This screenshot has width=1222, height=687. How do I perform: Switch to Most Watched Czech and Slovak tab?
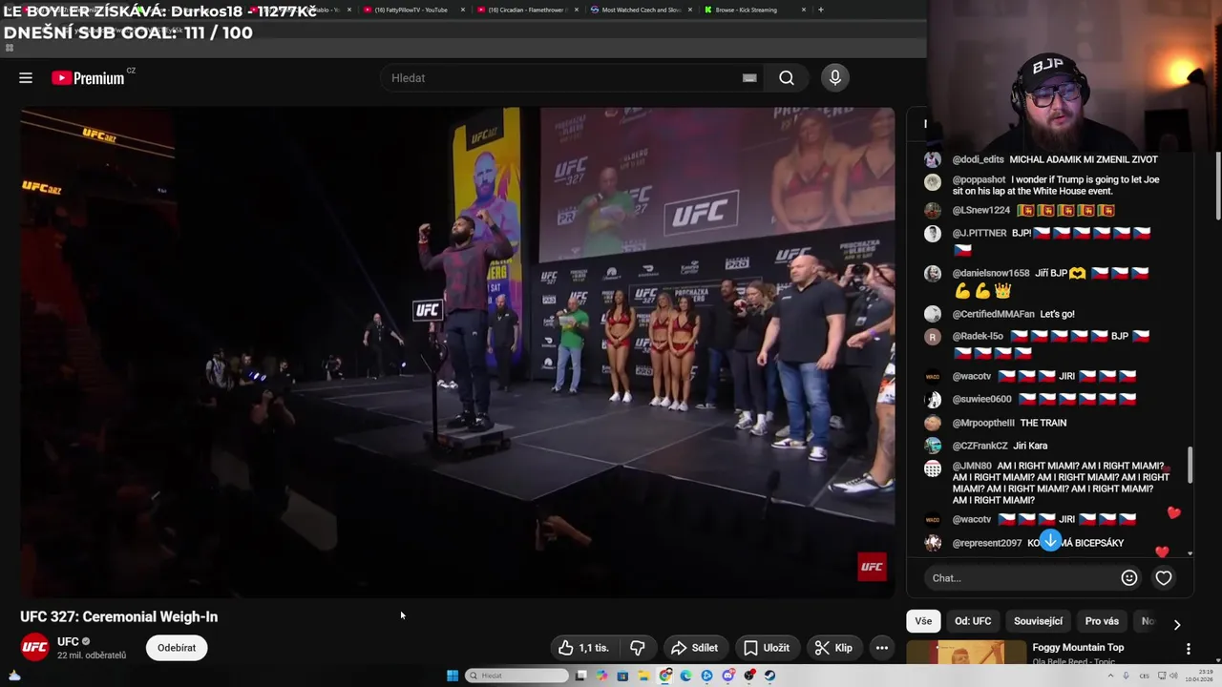pos(641,10)
